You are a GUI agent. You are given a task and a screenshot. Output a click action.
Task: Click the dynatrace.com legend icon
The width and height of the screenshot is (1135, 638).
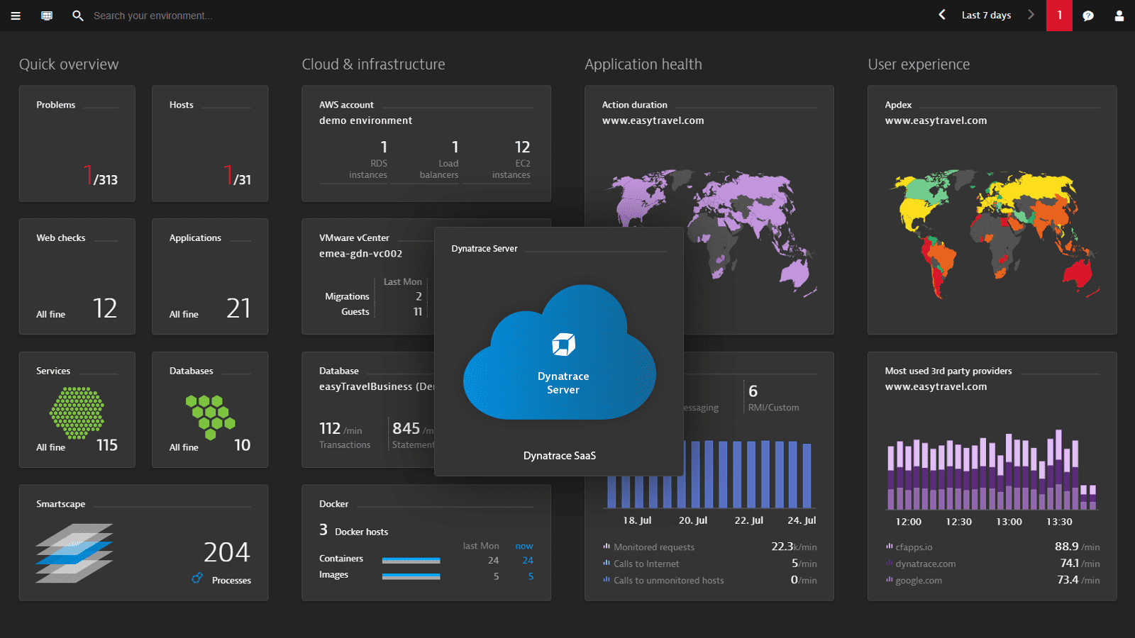tap(889, 564)
